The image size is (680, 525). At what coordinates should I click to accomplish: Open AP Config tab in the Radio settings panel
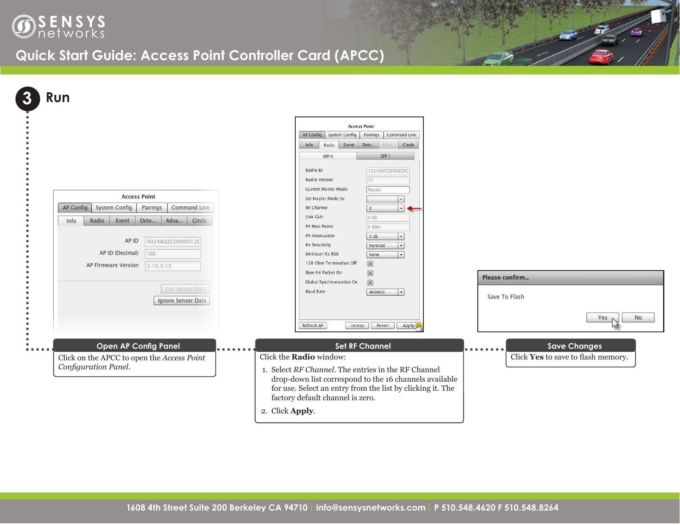pyautogui.click(x=312, y=135)
